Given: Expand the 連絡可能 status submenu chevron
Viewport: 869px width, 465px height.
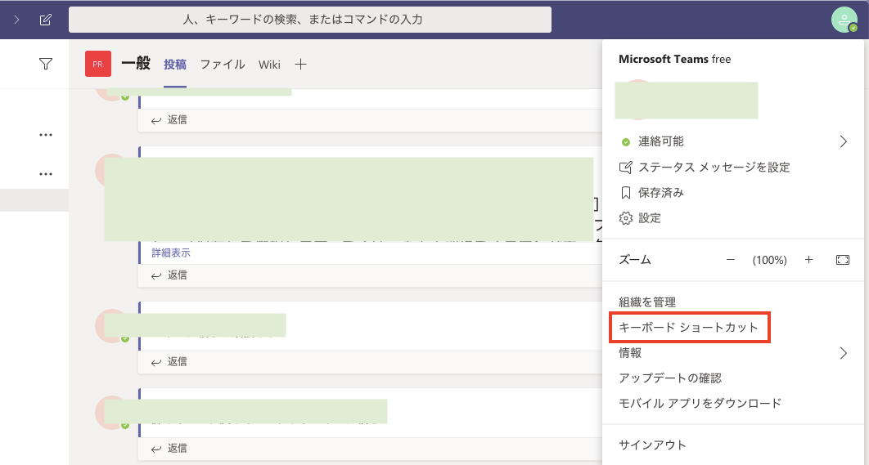Looking at the screenshot, I should 843,141.
